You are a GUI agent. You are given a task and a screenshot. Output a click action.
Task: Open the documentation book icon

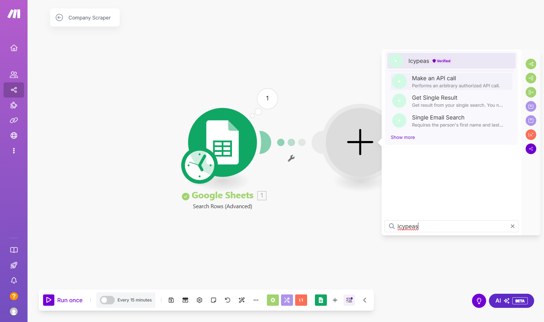(x=14, y=250)
